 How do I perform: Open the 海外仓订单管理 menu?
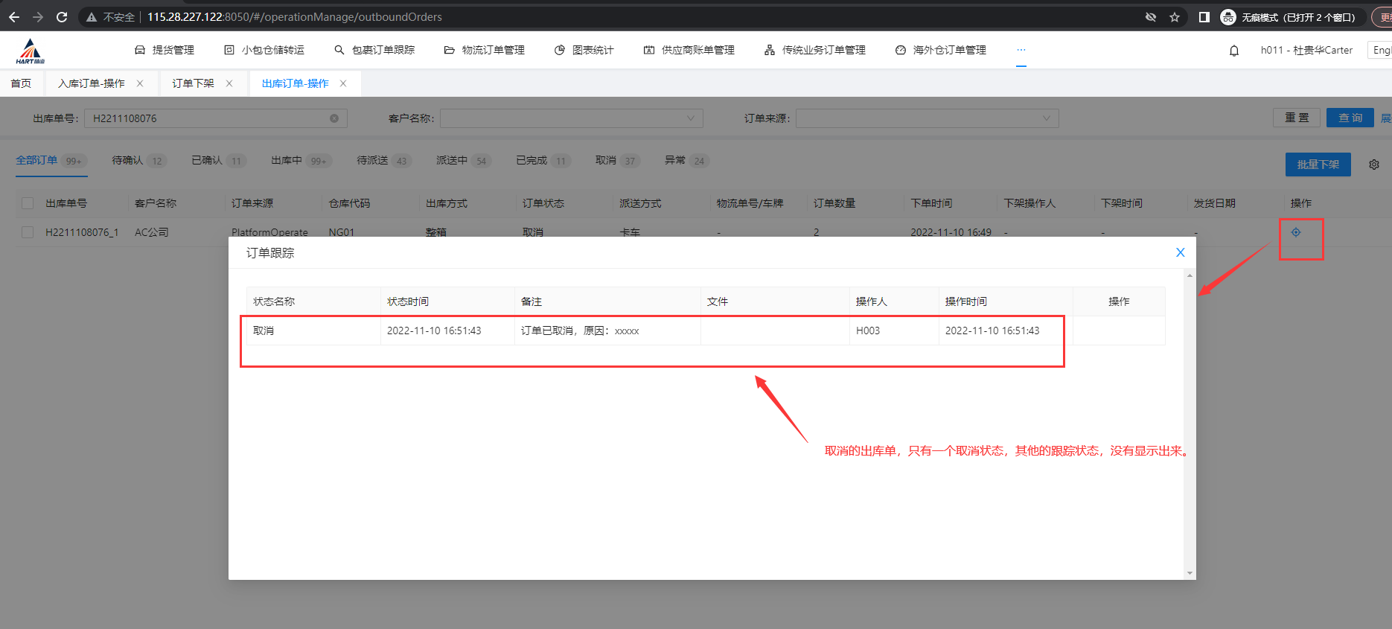pos(941,50)
